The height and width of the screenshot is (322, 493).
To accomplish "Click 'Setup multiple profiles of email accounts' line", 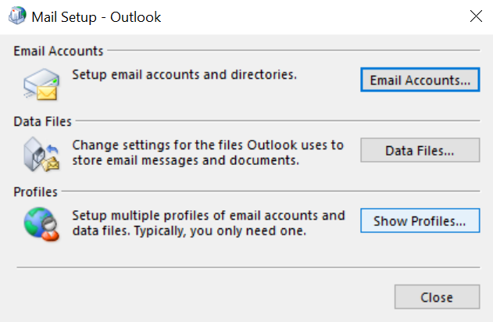I will pyautogui.click(x=209, y=216).
